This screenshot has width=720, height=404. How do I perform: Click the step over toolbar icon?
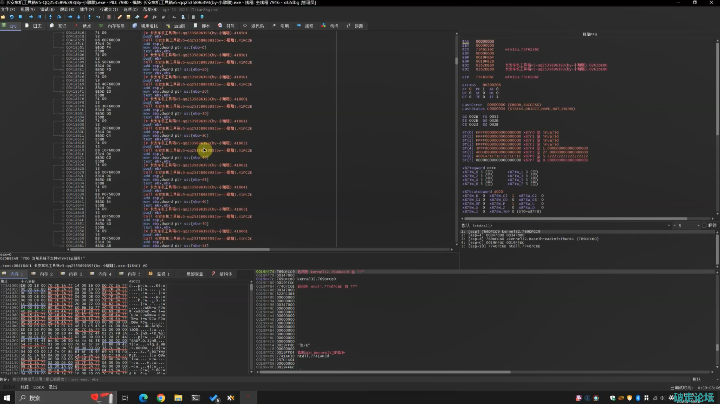(59, 17)
